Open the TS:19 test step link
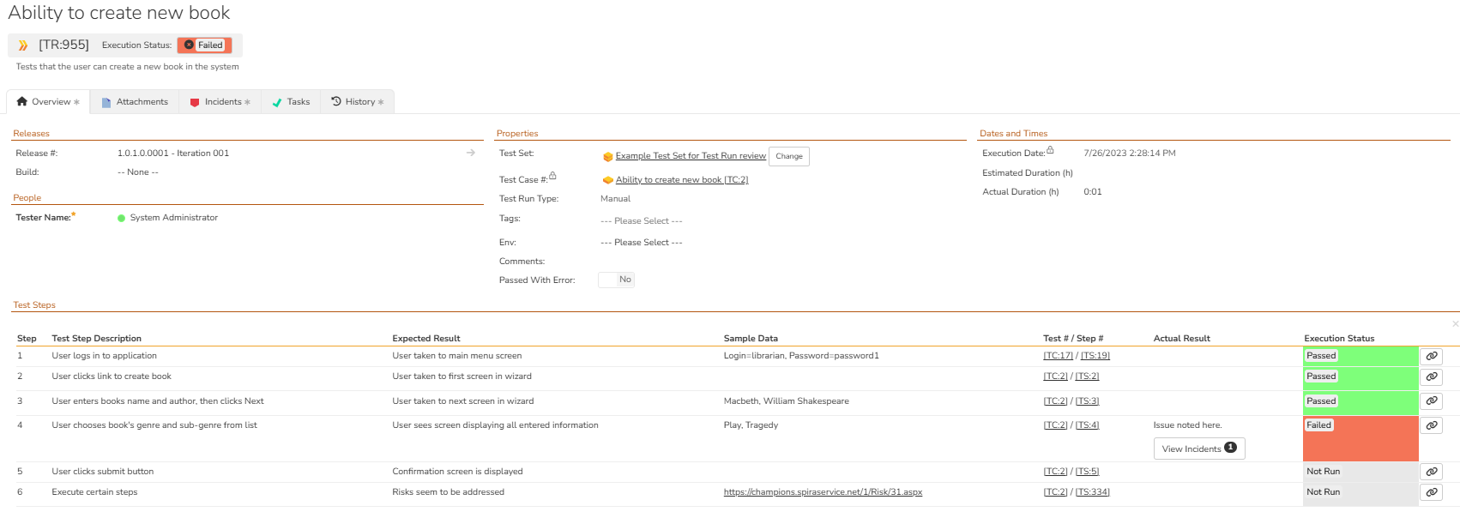Viewport: 1460px width, 518px height. (1095, 356)
